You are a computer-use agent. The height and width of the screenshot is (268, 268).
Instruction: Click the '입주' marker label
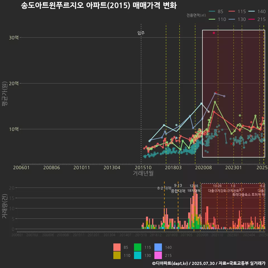coord(141,33)
